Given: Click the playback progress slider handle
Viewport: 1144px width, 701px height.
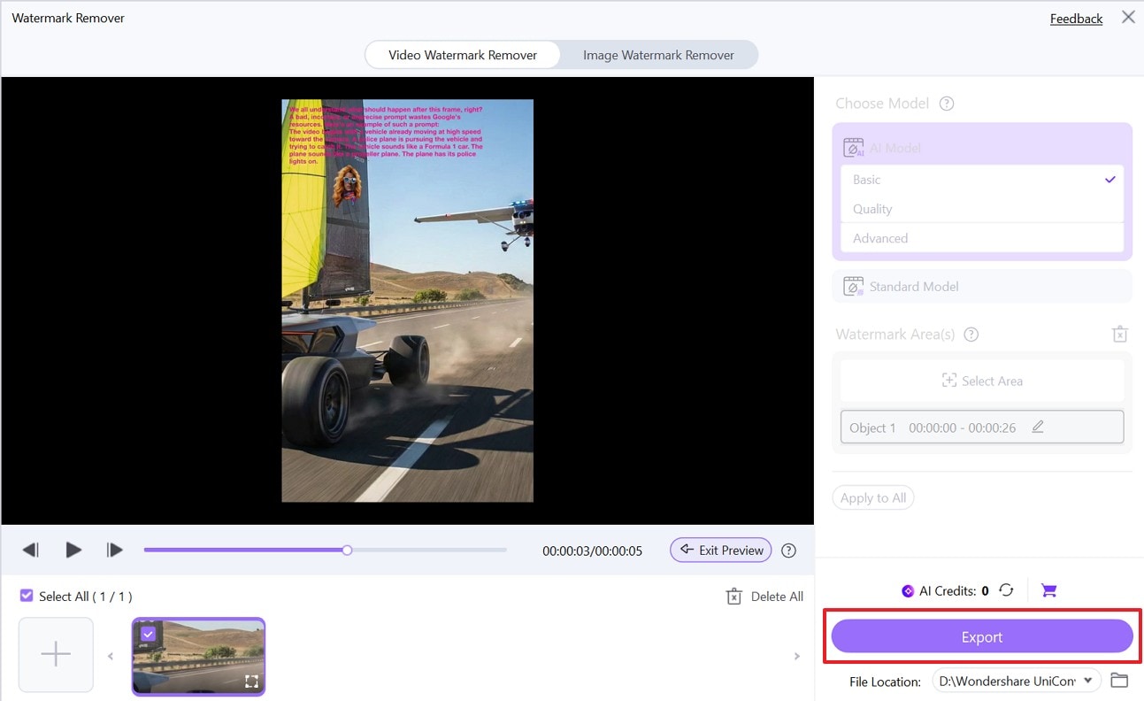Looking at the screenshot, I should 346,550.
